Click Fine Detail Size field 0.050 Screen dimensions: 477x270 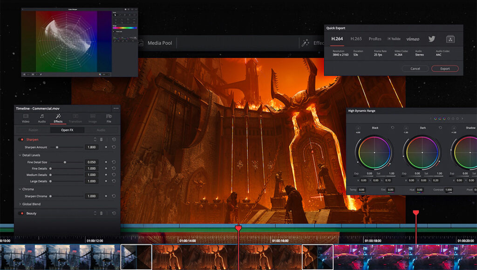[92, 162]
